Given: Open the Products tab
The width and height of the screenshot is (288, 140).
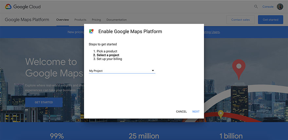Looking at the screenshot, I should tap(80, 20).
